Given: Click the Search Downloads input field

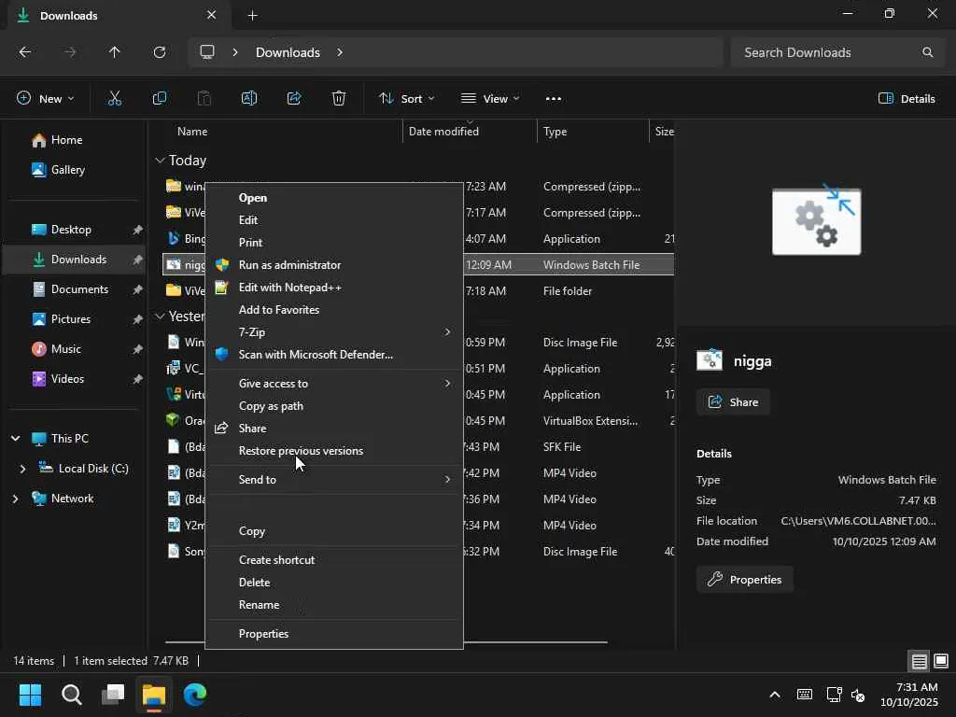Looking at the screenshot, I should click(x=826, y=52).
